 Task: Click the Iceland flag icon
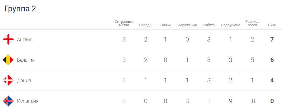[x=8, y=101]
